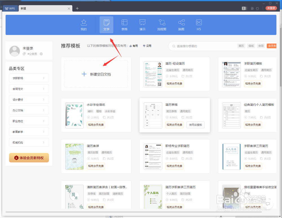Expand the 合同范文 category
The image size is (282, 218).
(29, 89)
